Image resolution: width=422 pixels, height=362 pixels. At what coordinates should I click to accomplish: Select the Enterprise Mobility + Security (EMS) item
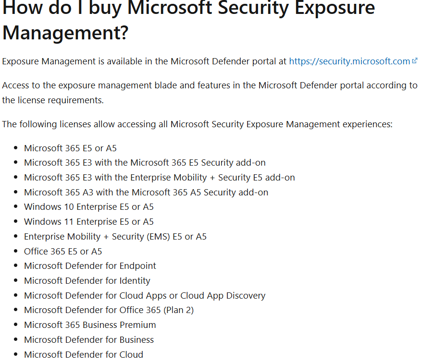point(115,237)
